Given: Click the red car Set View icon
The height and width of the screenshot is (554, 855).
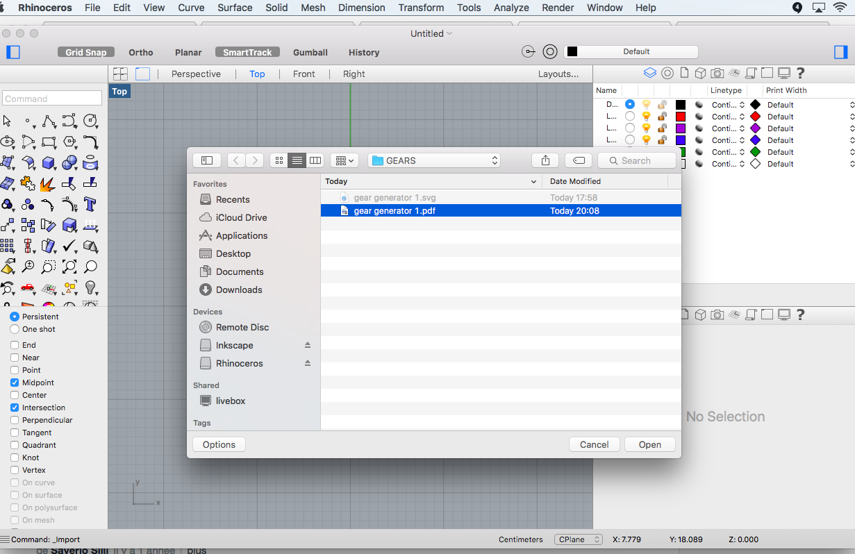Looking at the screenshot, I should click(x=28, y=287).
